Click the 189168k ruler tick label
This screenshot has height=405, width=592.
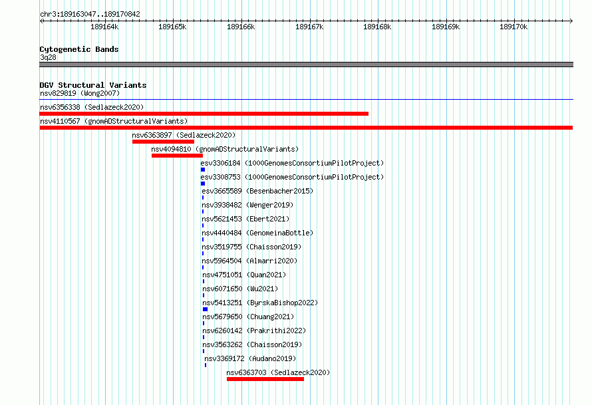[377, 27]
